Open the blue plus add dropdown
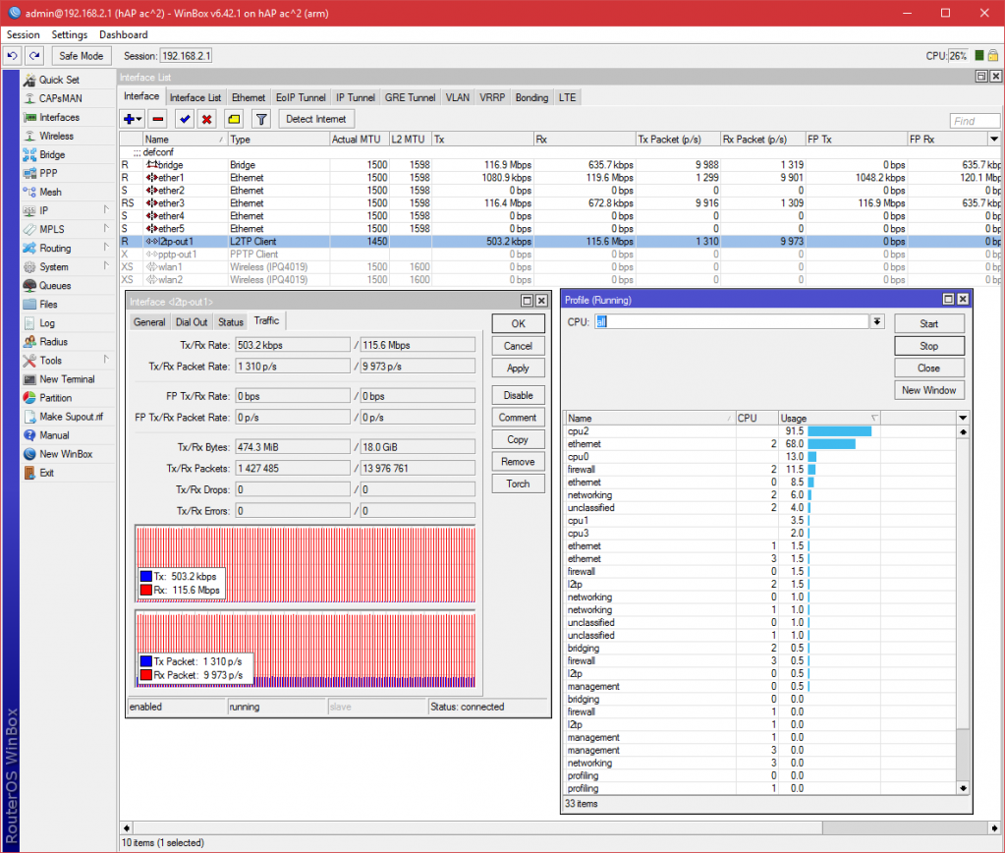This screenshot has width=1005, height=853. (132, 119)
